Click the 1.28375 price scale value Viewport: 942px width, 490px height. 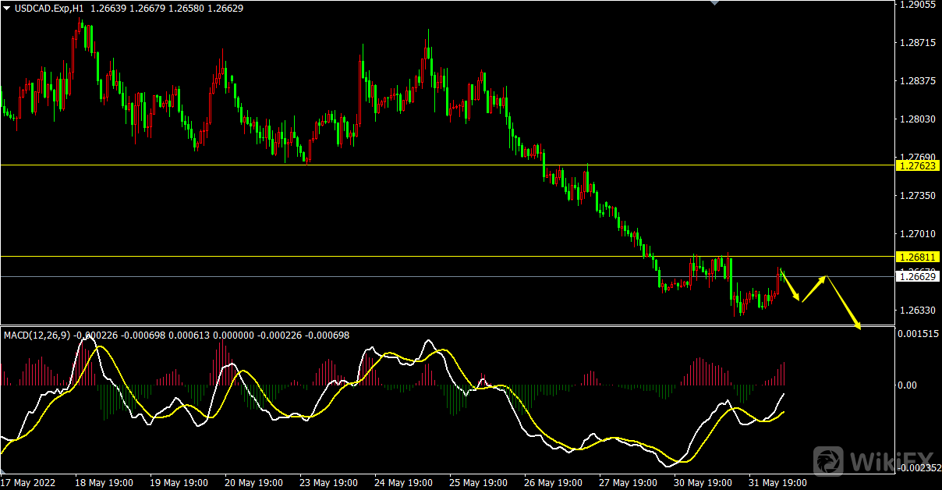click(x=917, y=80)
